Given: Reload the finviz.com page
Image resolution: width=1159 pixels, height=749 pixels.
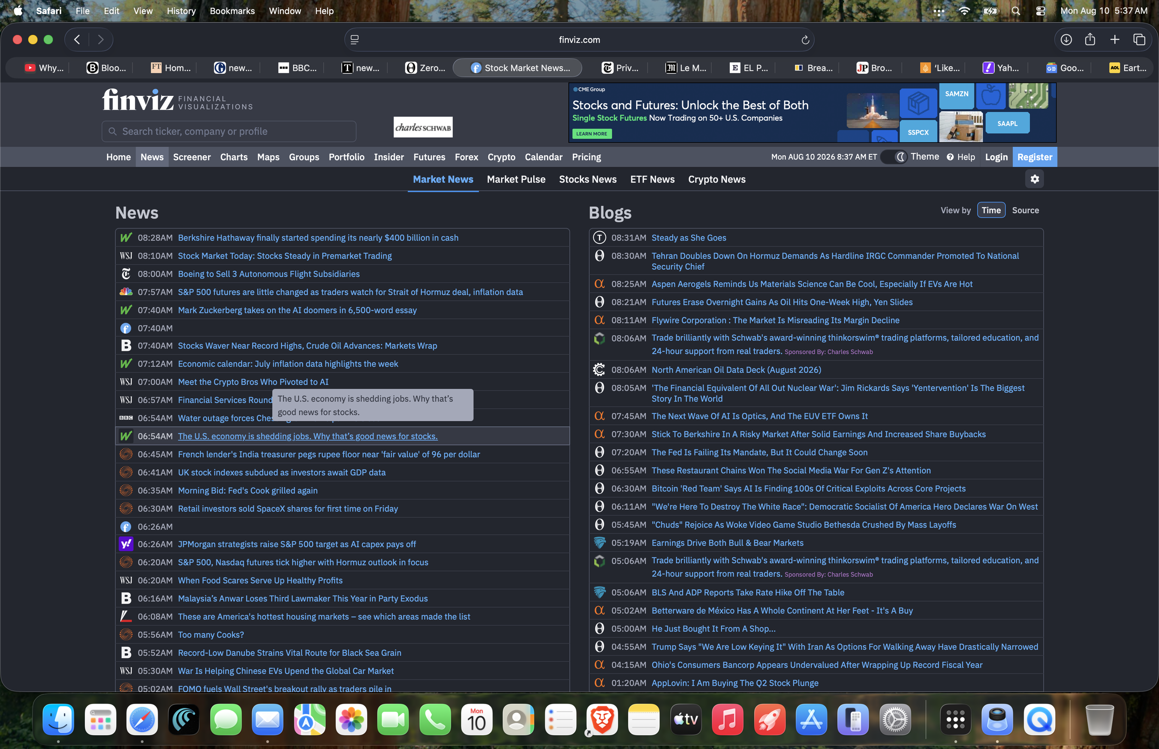Looking at the screenshot, I should click(x=805, y=40).
